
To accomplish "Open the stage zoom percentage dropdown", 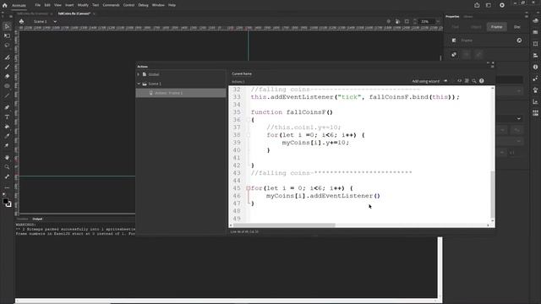I will (x=438, y=21).
